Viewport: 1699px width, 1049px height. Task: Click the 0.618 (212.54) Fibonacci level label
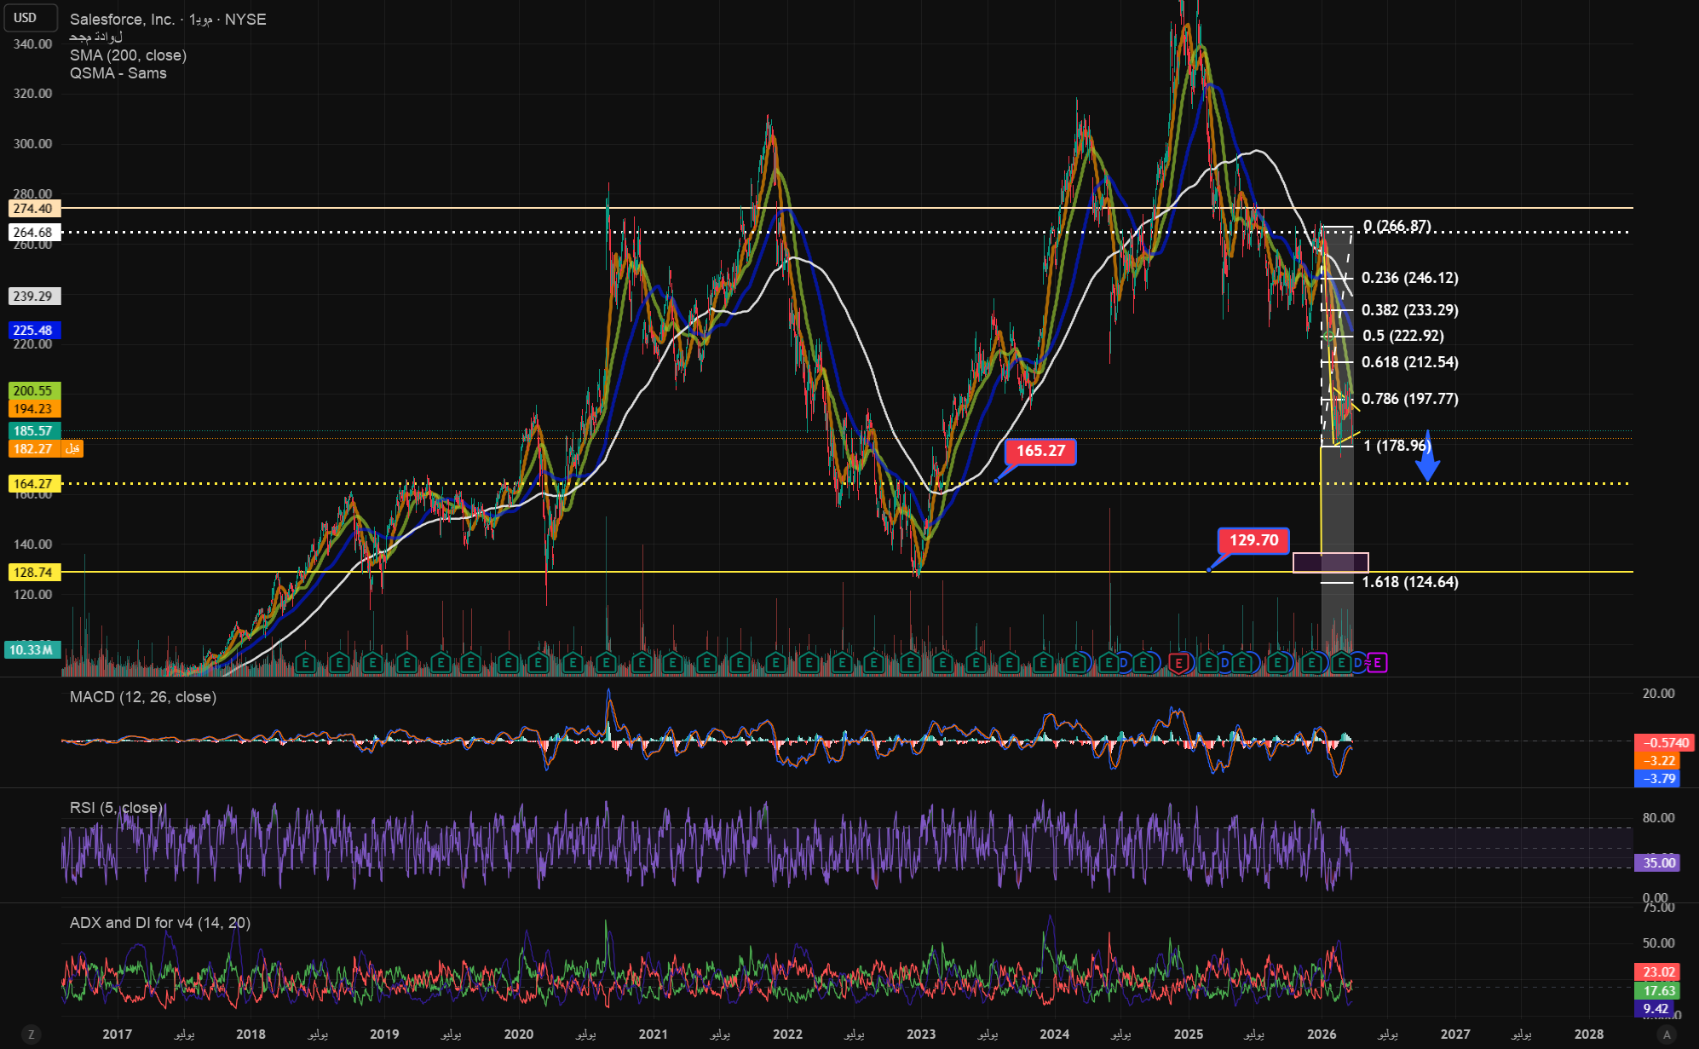(1409, 362)
